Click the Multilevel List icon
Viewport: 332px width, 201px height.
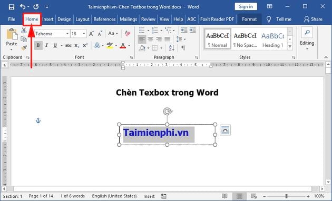[x=168, y=30]
